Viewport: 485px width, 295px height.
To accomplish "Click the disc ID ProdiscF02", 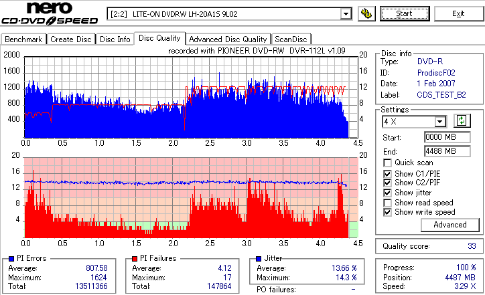I will coord(436,73).
